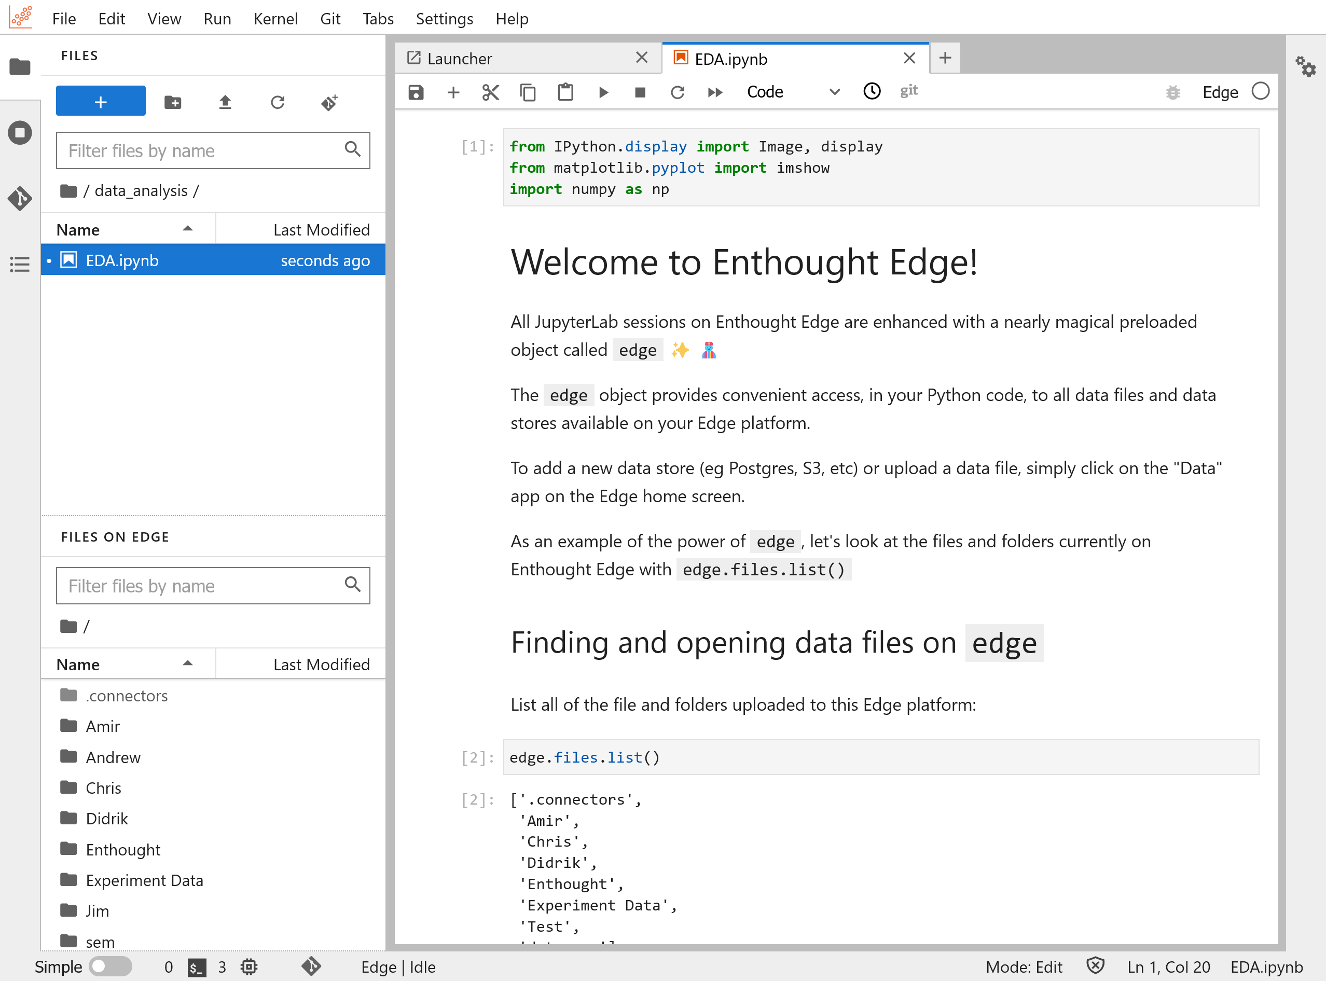This screenshot has height=981, width=1326.
Task: Click the git label in notebook toolbar
Action: click(908, 91)
